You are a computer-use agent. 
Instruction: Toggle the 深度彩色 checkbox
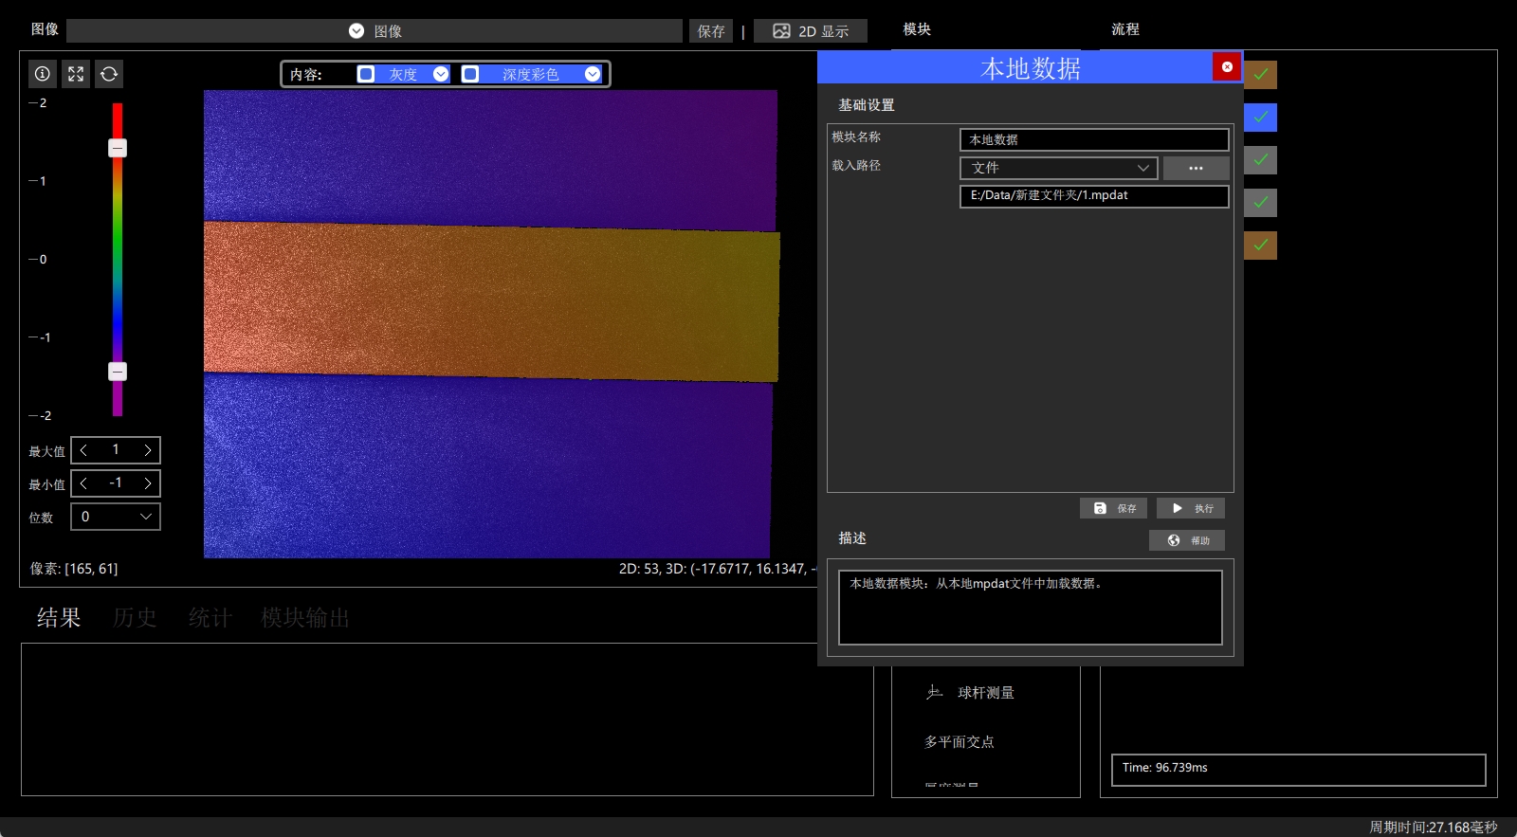470,74
